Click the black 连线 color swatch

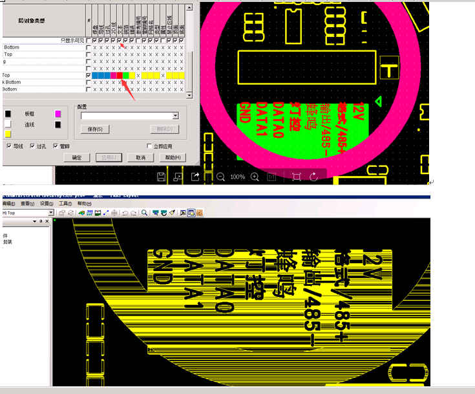(x=58, y=125)
